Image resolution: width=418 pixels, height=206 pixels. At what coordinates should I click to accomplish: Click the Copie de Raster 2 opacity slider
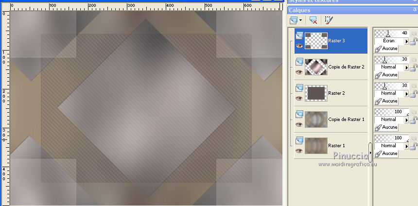click(x=392, y=59)
